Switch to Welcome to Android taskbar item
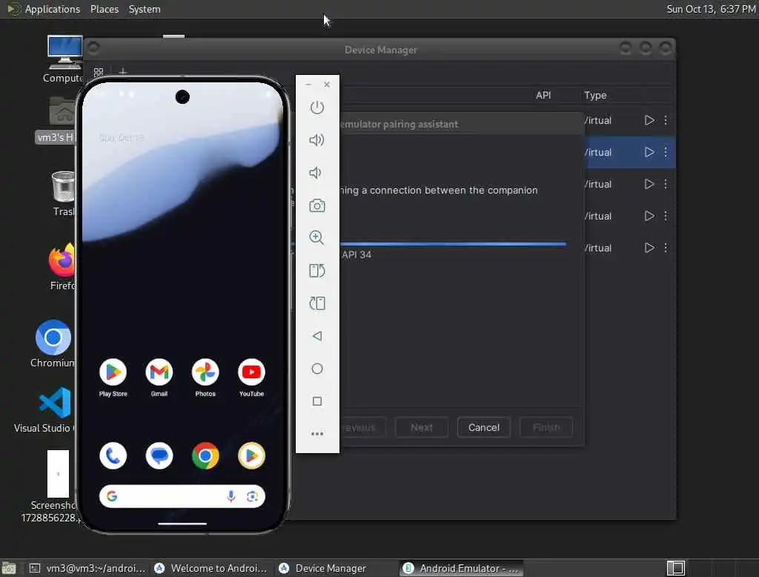This screenshot has height=577, width=759. (211, 568)
